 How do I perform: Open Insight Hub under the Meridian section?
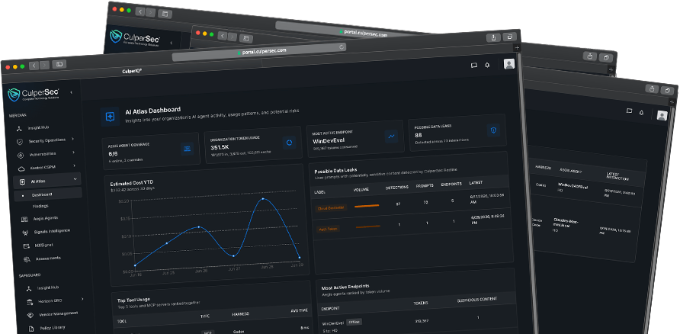point(38,128)
